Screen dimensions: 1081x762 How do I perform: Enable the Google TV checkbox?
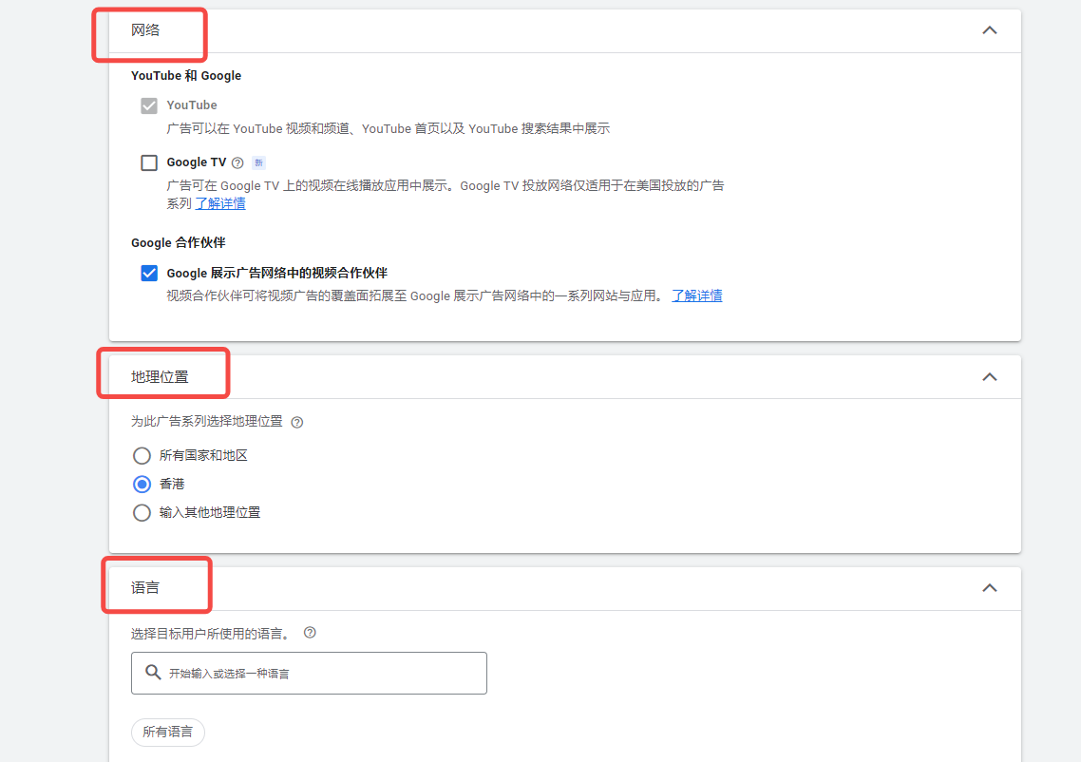(x=149, y=162)
